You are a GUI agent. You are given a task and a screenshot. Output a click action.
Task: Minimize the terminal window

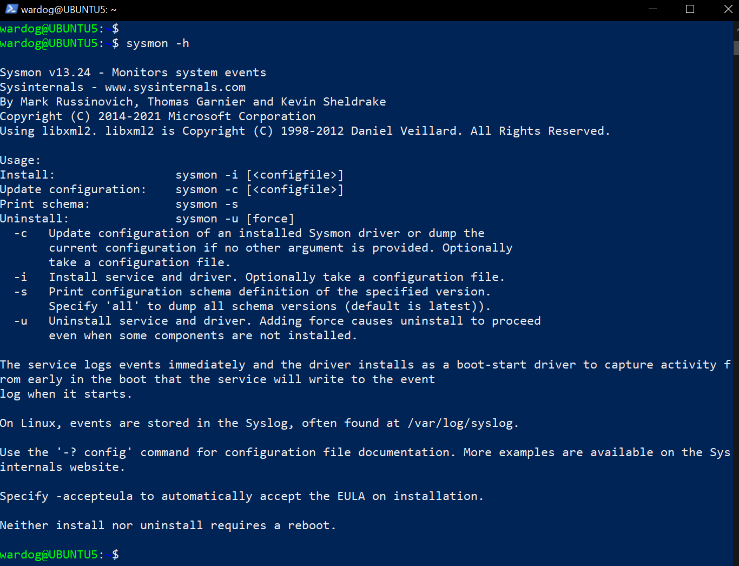pos(652,9)
